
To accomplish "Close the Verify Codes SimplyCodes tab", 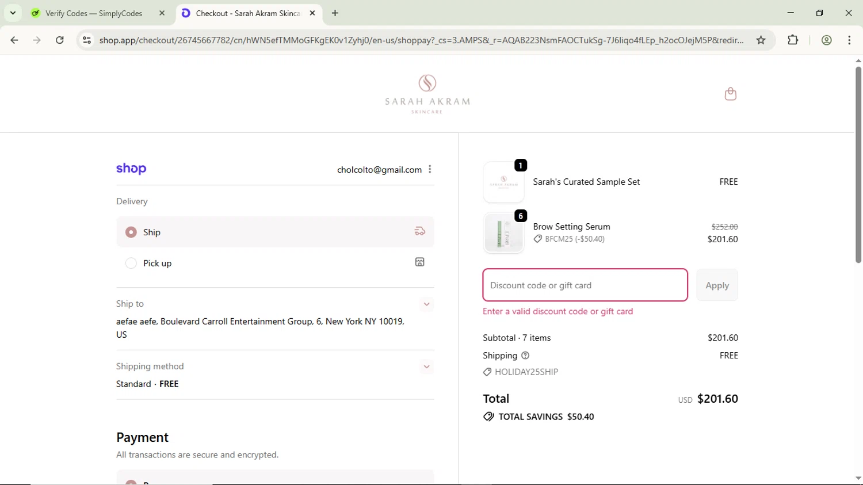I will pos(162,13).
